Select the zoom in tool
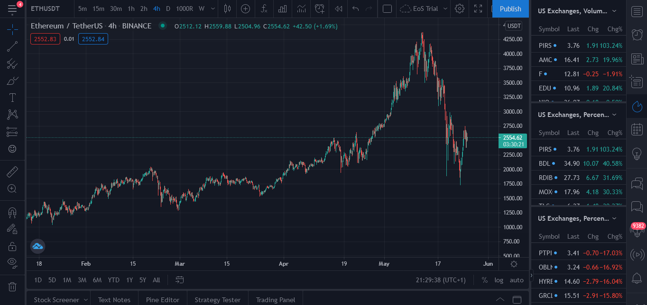 (x=12, y=188)
